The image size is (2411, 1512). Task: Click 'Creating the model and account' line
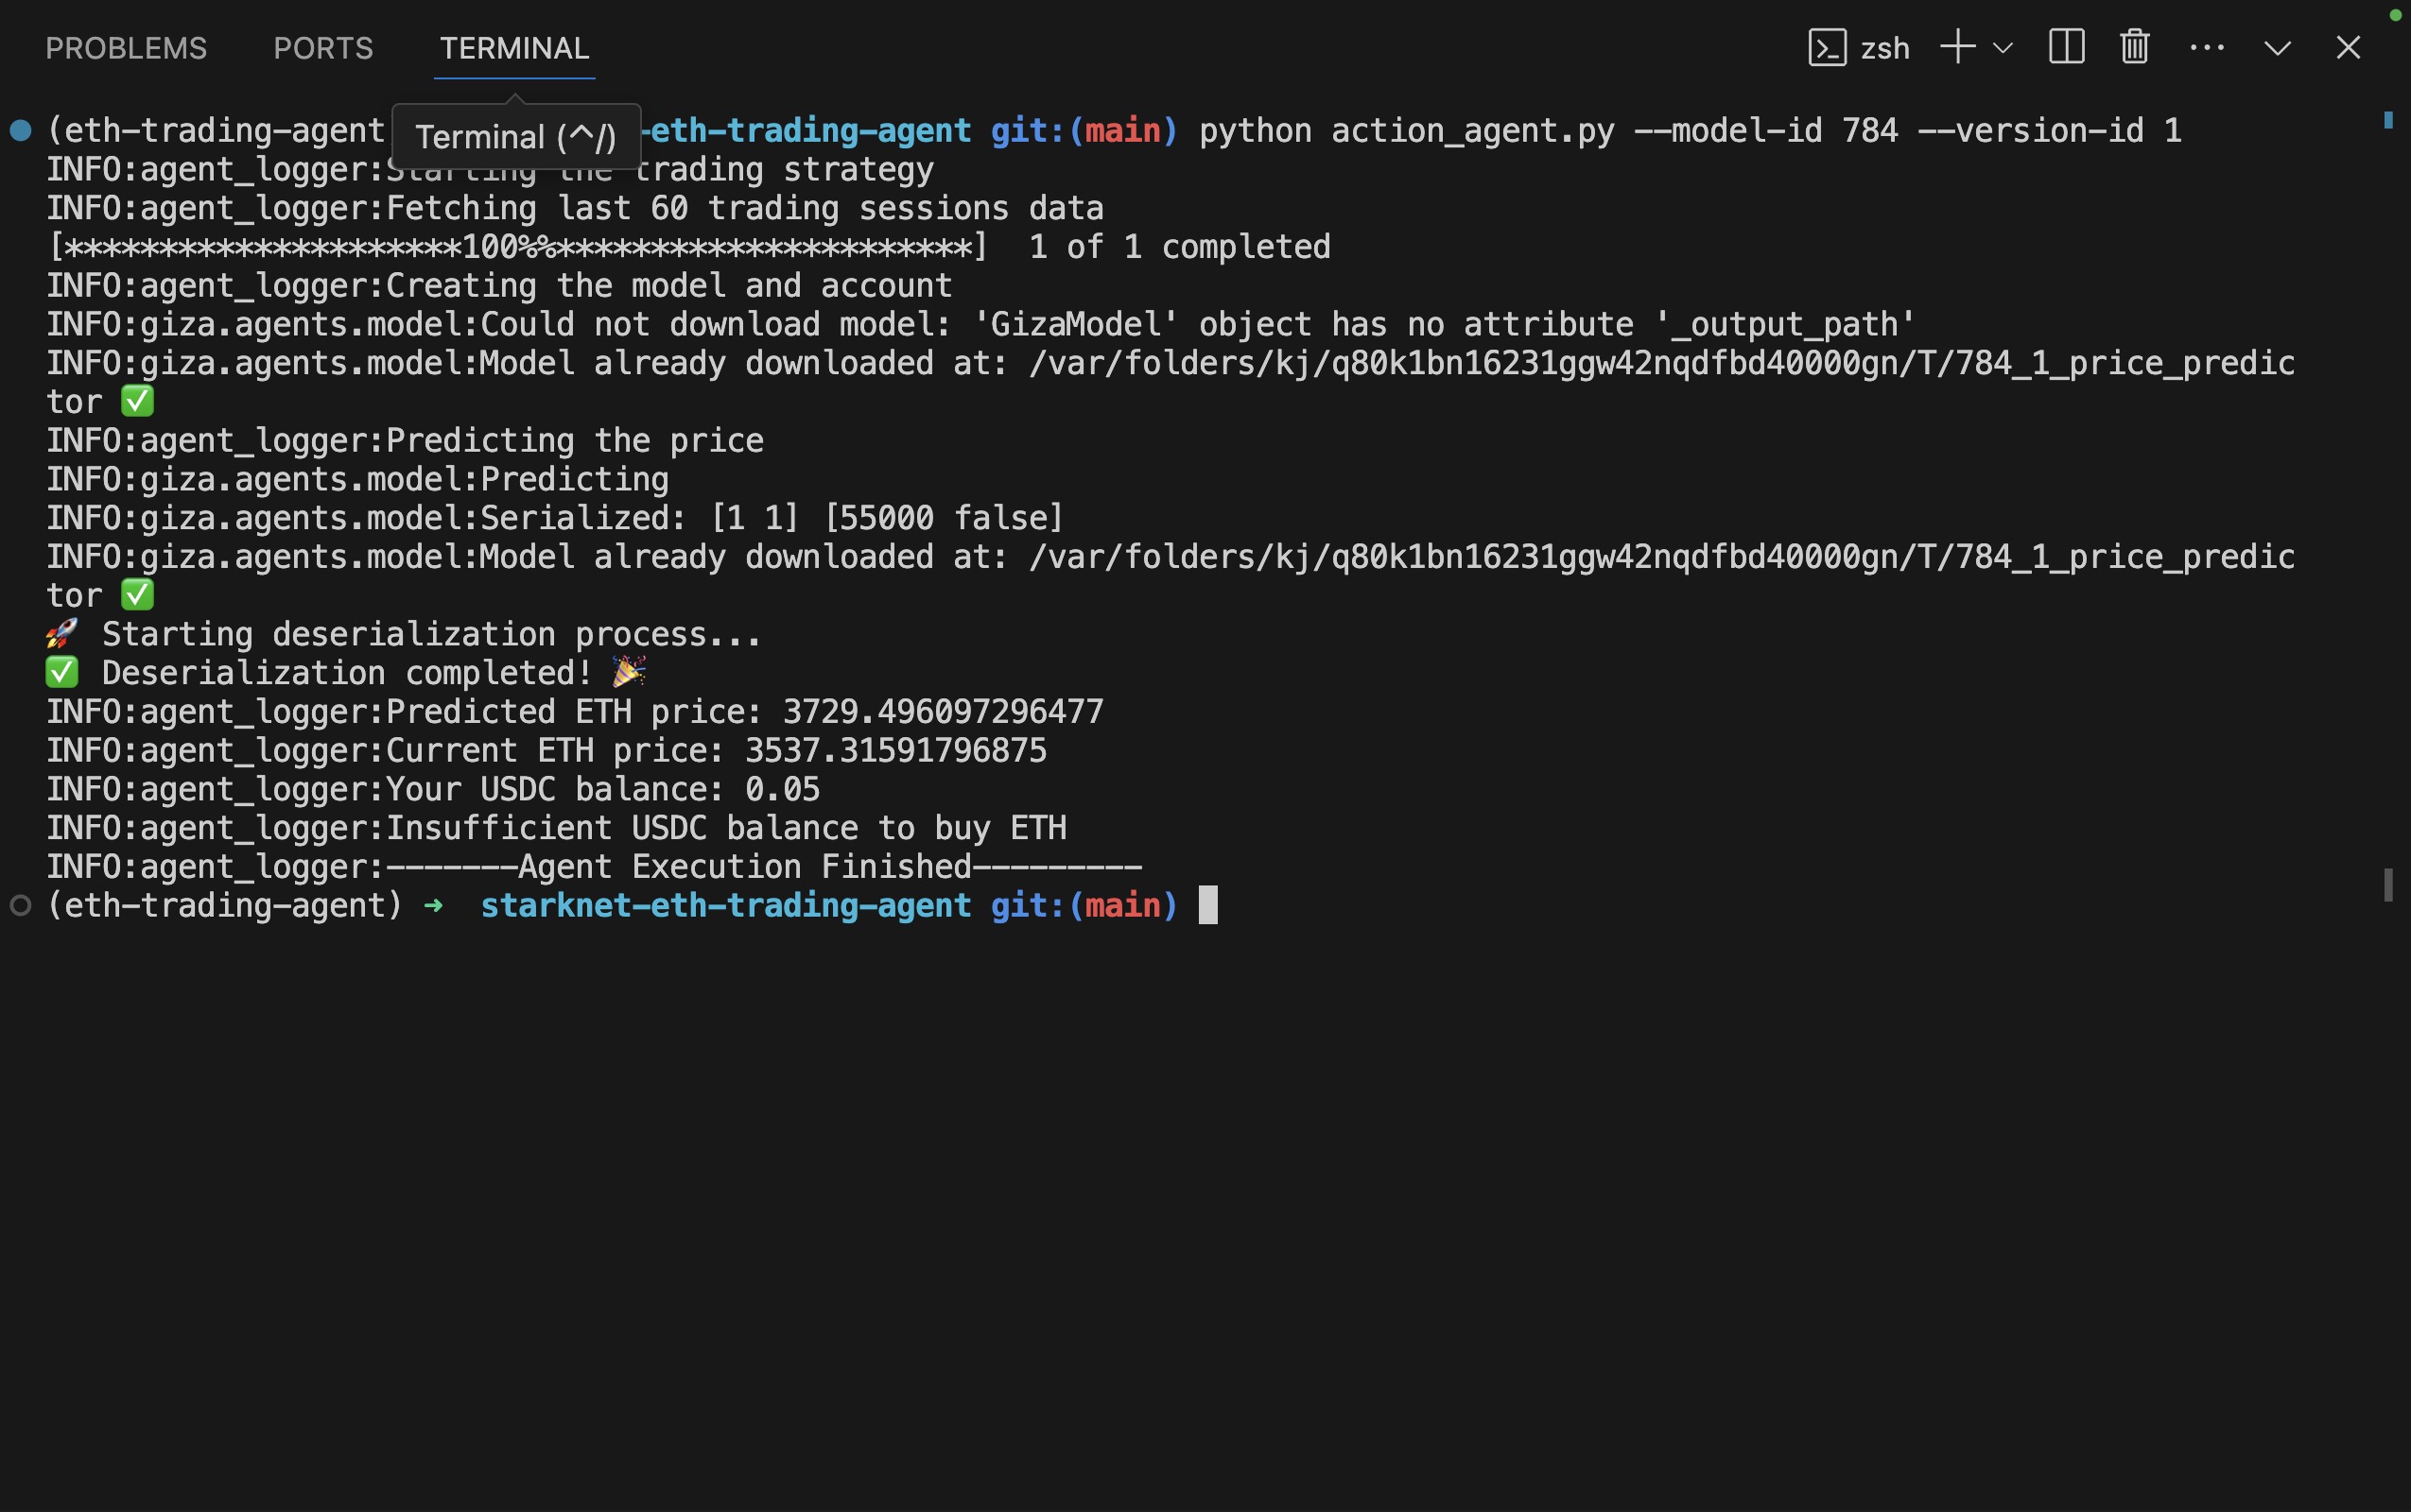click(x=499, y=286)
